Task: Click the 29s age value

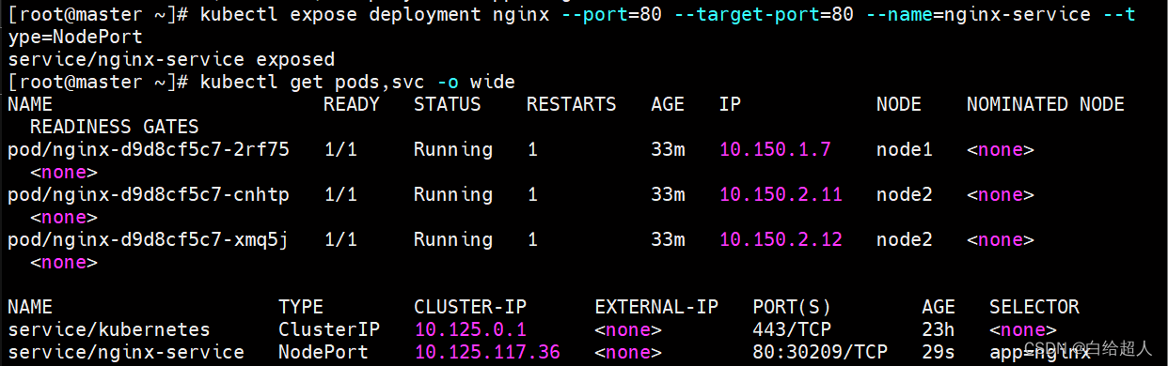Action: 939,353
